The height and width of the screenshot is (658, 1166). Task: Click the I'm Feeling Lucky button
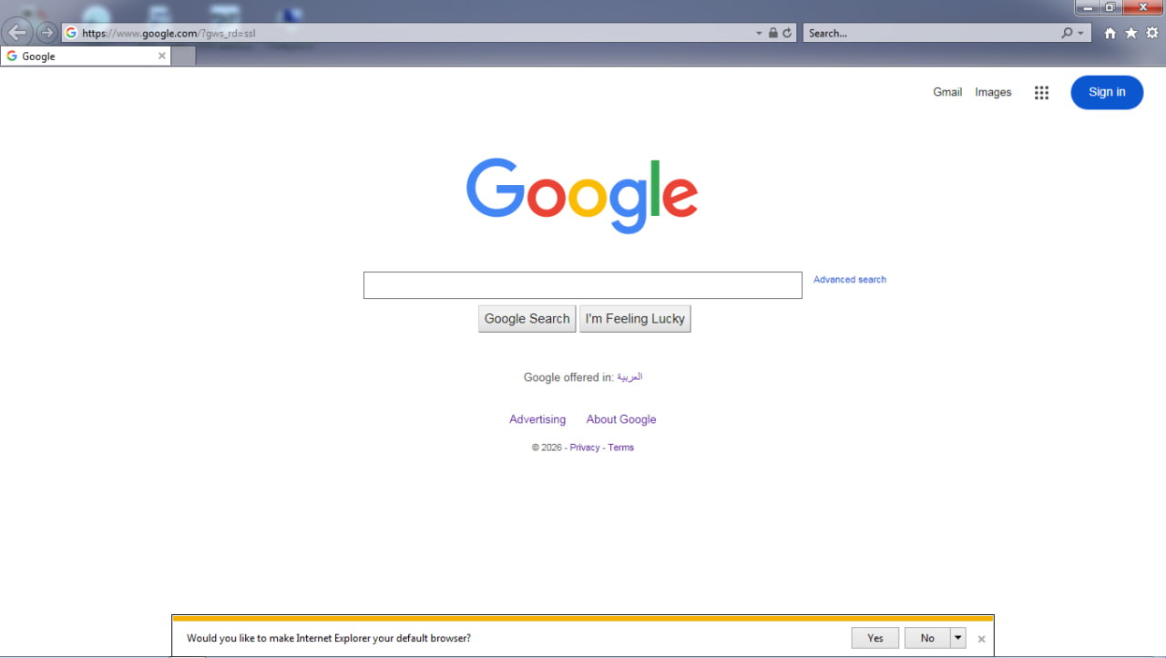pyautogui.click(x=635, y=319)
